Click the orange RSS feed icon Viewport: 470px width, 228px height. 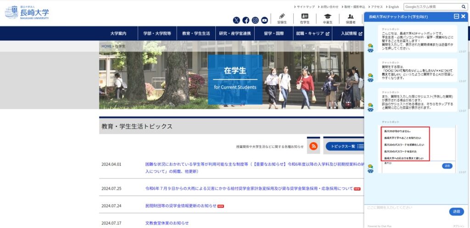pos(314,146)
